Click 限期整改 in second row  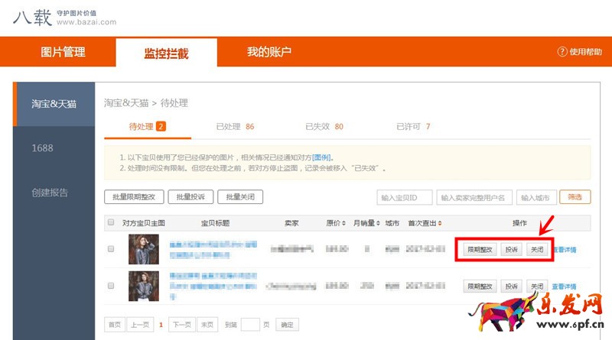click(x=480, y=287)
